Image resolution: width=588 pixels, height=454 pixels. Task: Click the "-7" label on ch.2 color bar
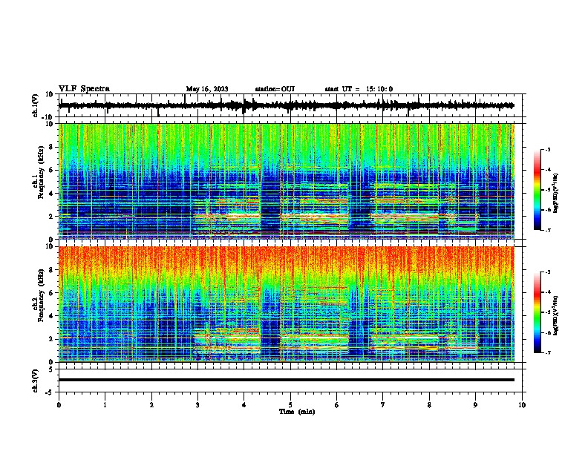coord(547,353)
